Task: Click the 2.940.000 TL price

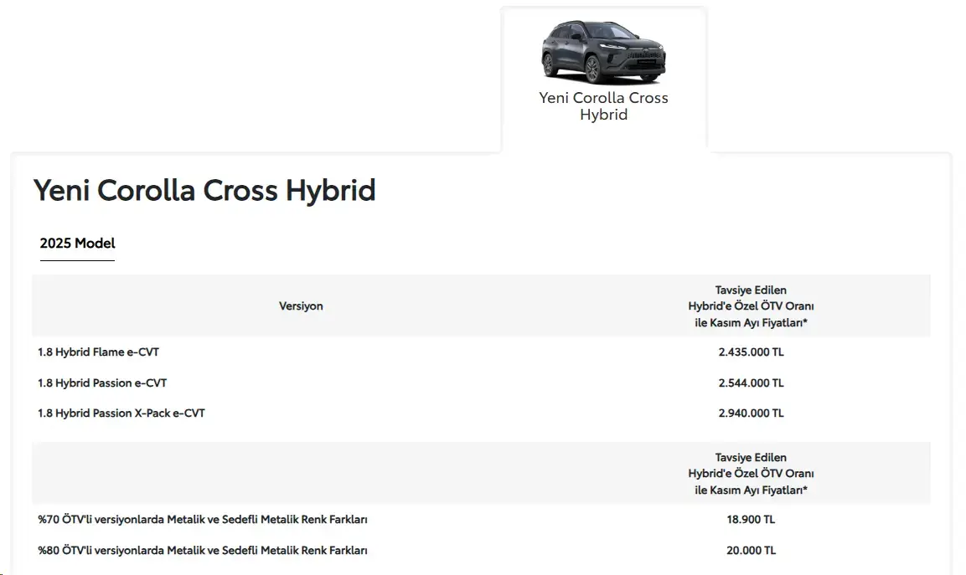Action: (751, 413)
